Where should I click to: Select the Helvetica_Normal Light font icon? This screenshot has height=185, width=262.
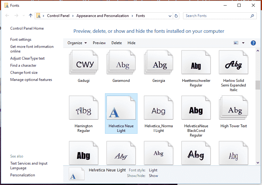159,107
